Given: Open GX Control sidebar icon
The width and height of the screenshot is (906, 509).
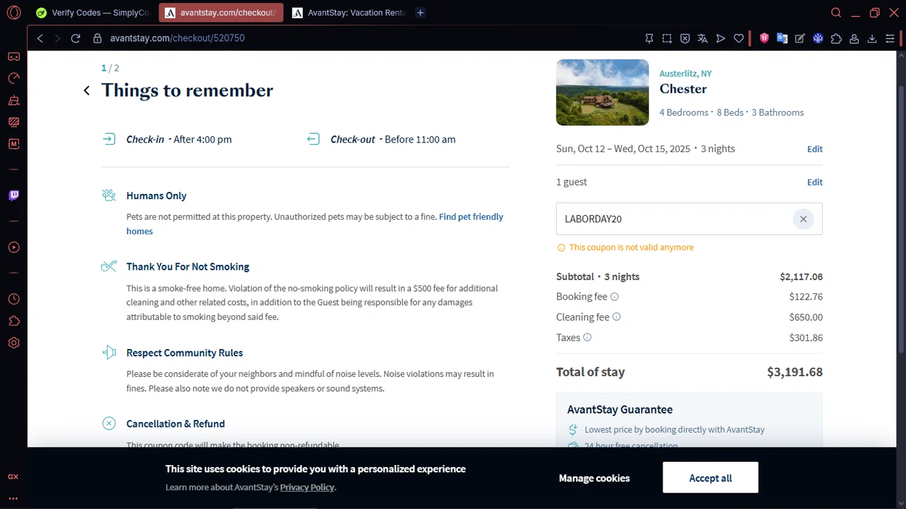Looking at the screenshot, I should tap(14, 78).
